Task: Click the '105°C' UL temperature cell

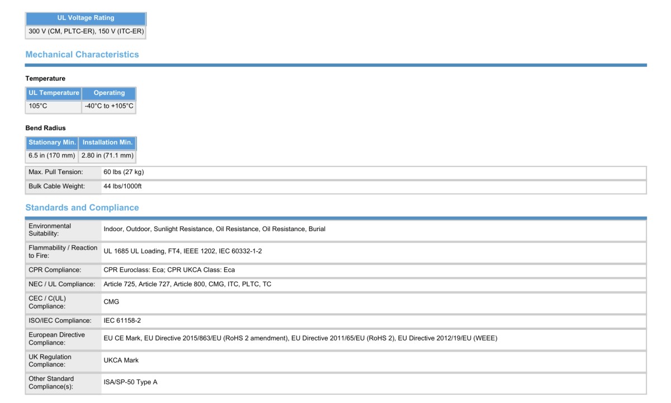Action: [54, 106]
